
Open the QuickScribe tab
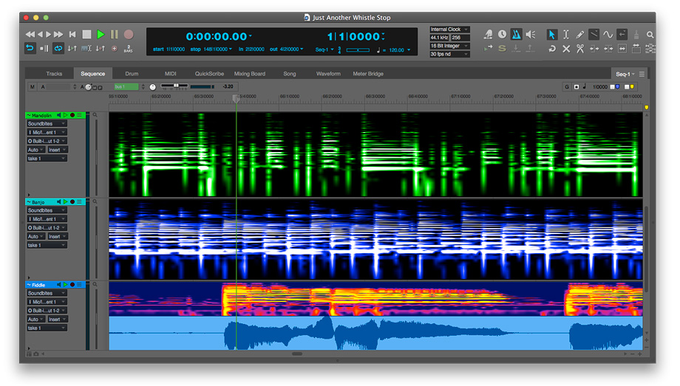pos(209,74)
